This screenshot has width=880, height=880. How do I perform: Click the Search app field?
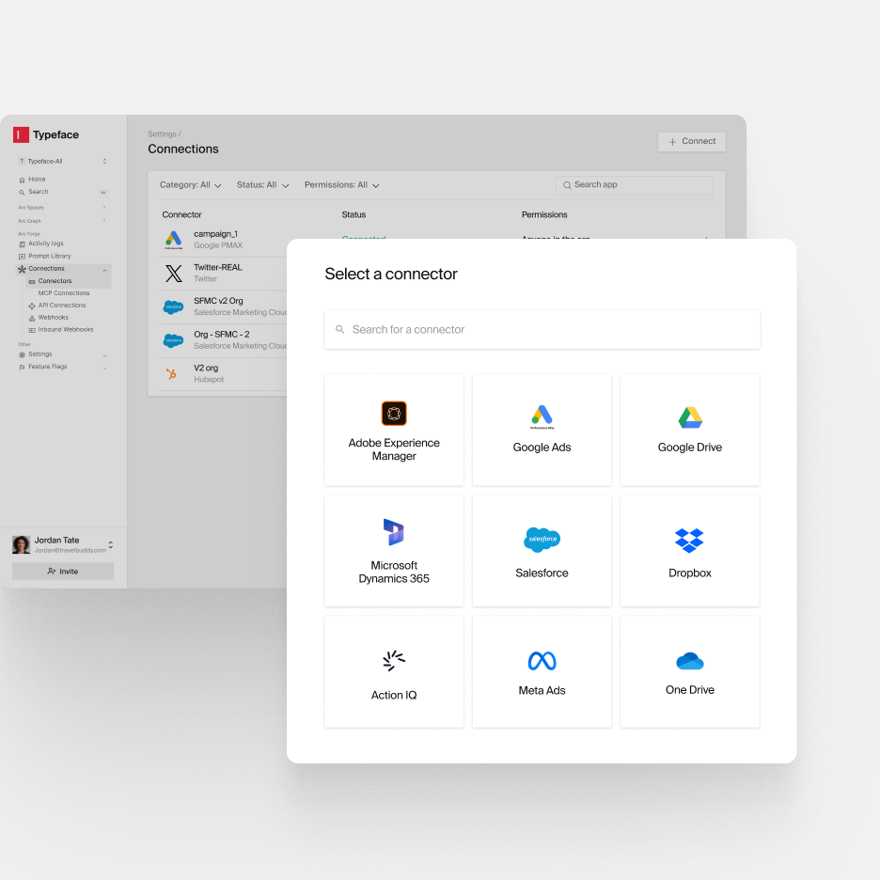point(635,185)
